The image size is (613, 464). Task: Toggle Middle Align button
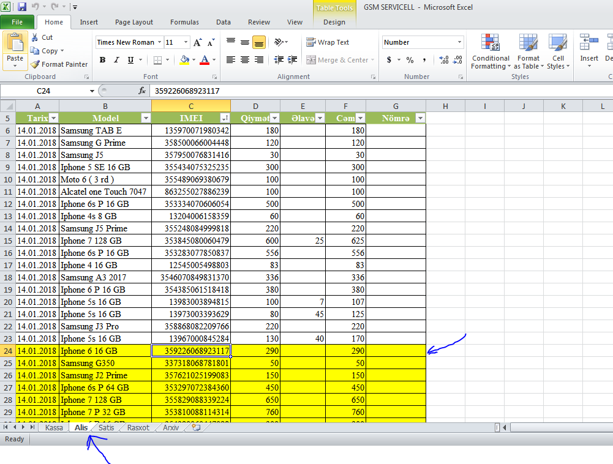pyautogui.click(x=245, y=42)
